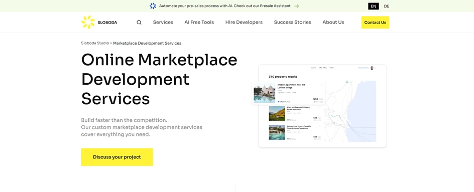The height and width of the screenshot is (192, 474).
Task: Follow the Presale Assistant banner link
Action: pos(224,6)
